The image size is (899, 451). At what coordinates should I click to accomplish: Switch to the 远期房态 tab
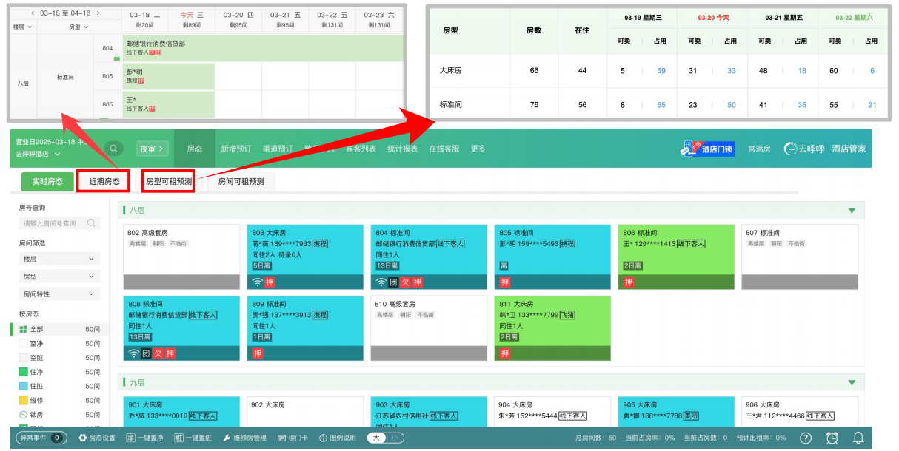103,181
